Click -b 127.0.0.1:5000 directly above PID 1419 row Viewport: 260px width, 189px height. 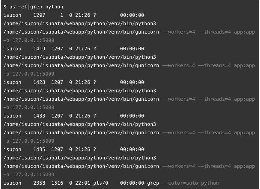(29, 40)
